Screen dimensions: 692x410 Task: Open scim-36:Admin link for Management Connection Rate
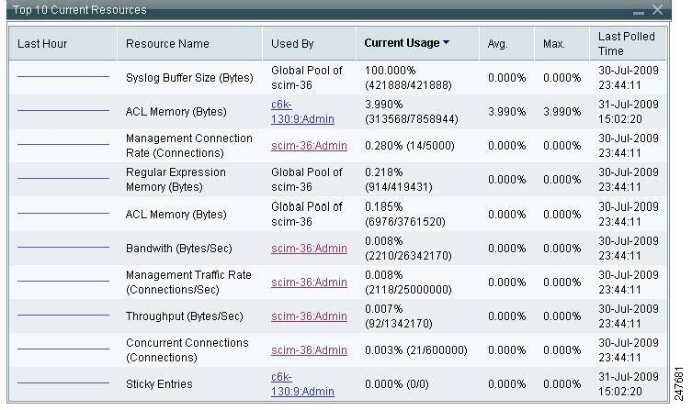(x=309, y=145)
